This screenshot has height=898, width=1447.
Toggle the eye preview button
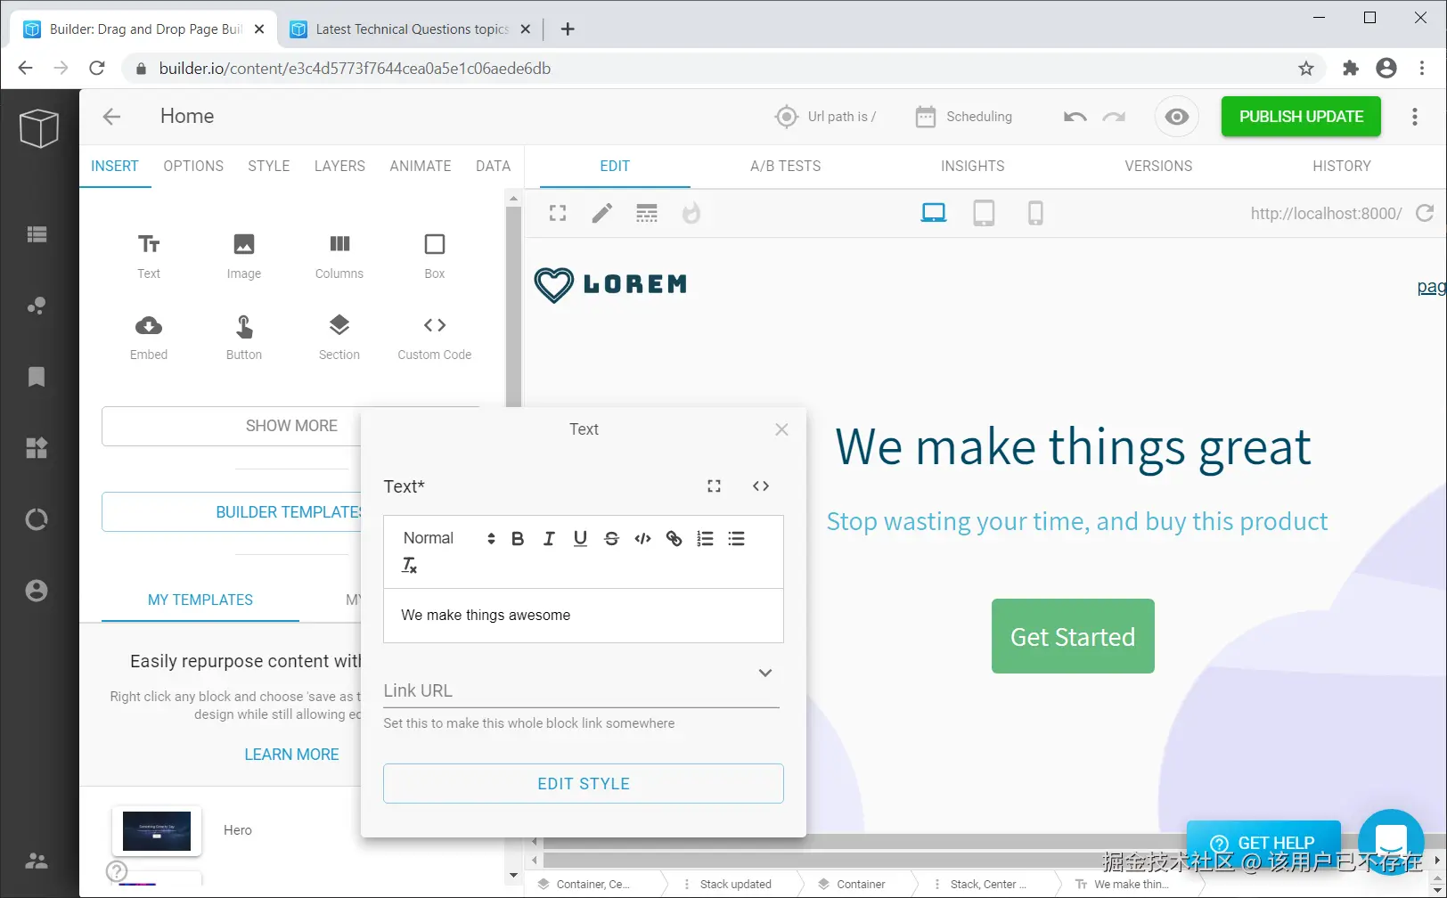(1177, 117)
